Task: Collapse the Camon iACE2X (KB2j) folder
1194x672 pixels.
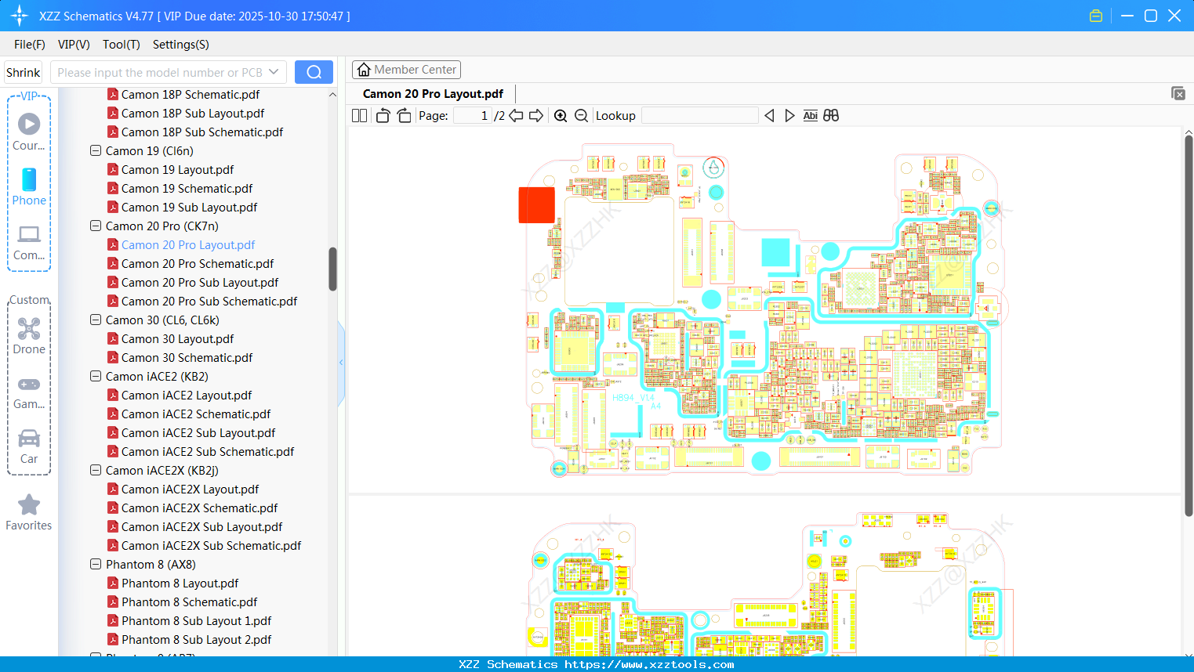Action: coord(96,470)
